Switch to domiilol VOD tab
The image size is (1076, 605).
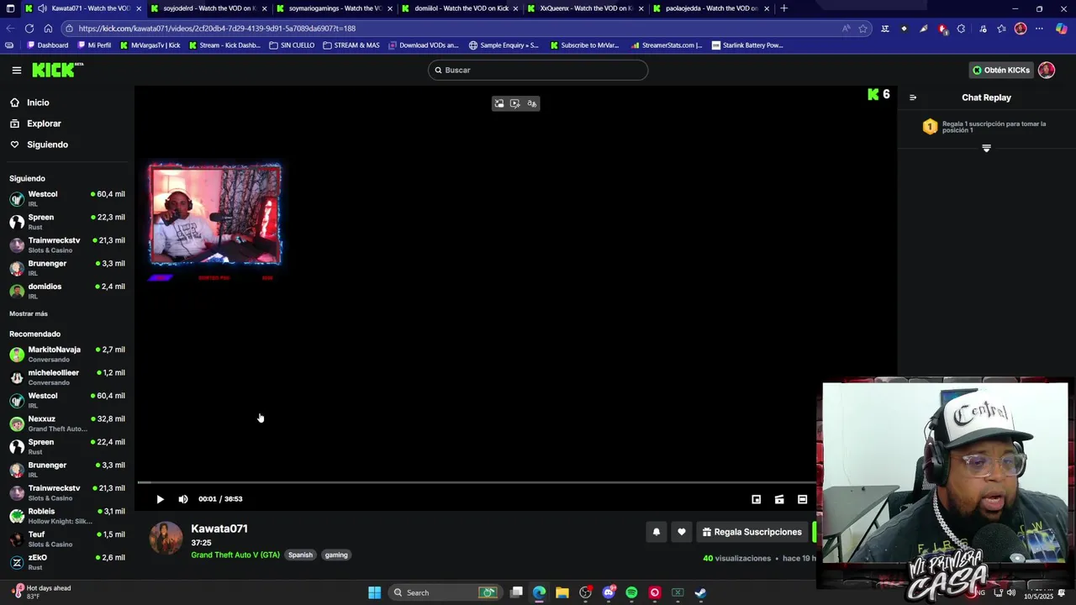tap(460, 8)
